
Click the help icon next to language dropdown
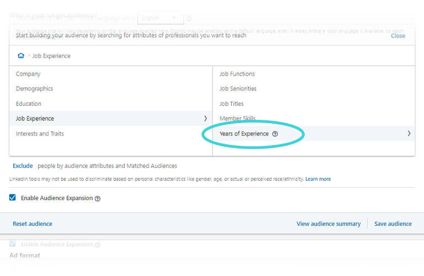tap(189, 18)
